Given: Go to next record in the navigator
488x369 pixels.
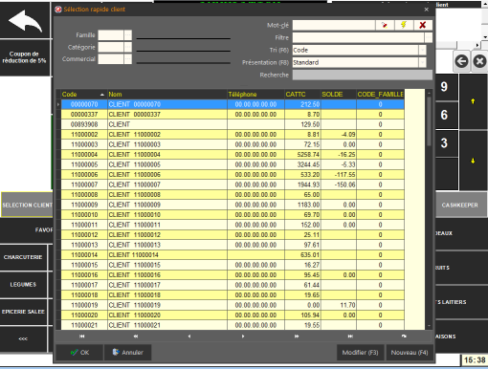Looking at the screenshot, I should (x=243, y=336).
